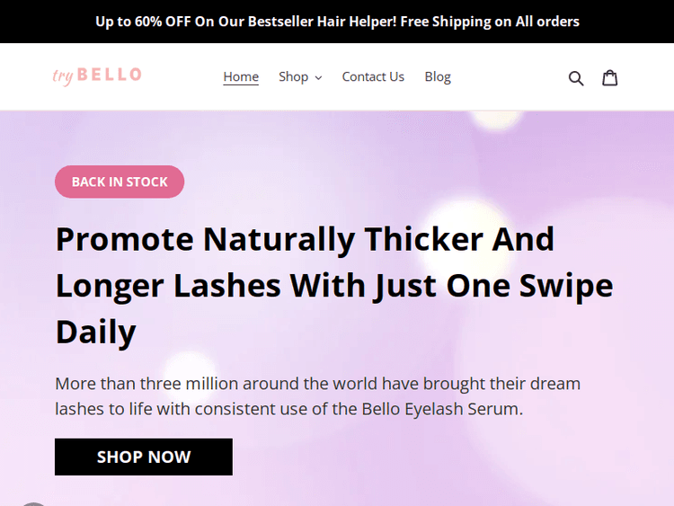Click the black announcement bar banner
Viewport: 674px width, 506px height.
337,22
